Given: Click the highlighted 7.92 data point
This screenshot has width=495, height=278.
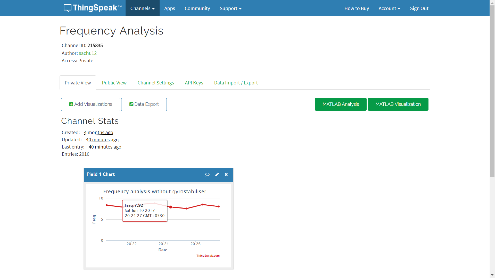Looking at the screenshot, I should click(171, 207).
